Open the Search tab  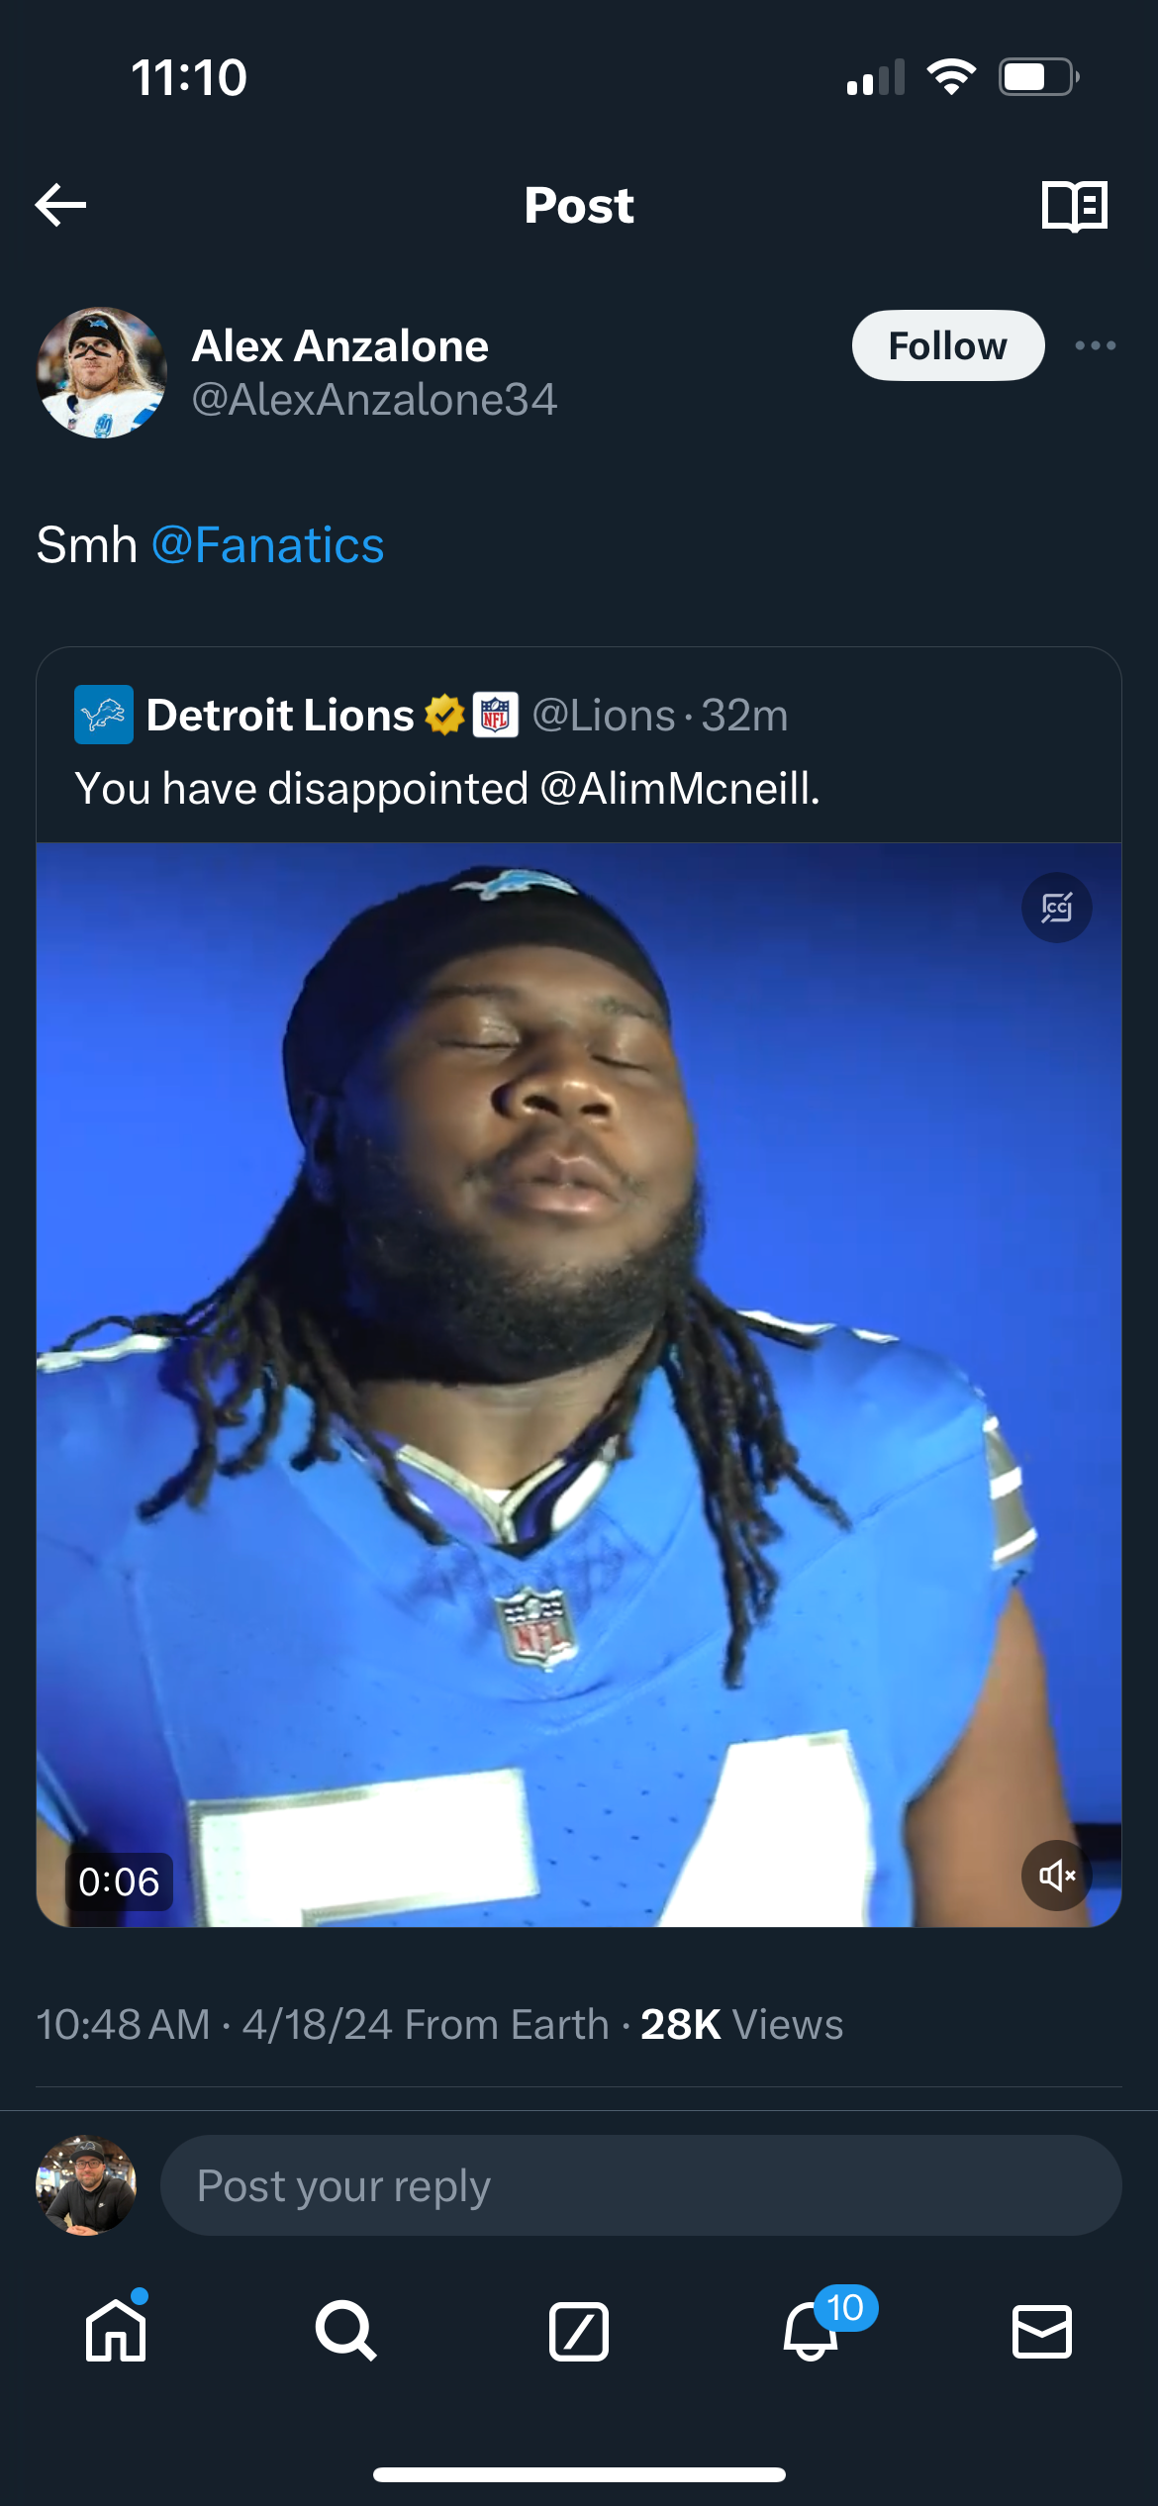[346, 2331]
